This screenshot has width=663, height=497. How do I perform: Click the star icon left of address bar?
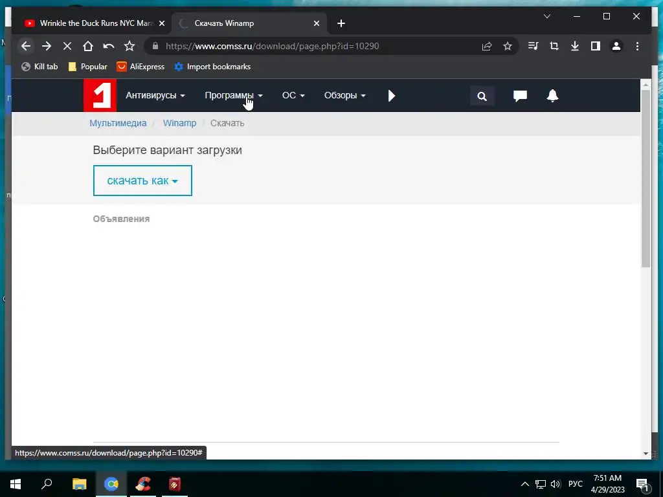tap(129, 46)
